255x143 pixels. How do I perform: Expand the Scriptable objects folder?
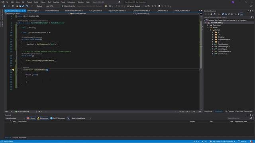(x=212, y=39)
